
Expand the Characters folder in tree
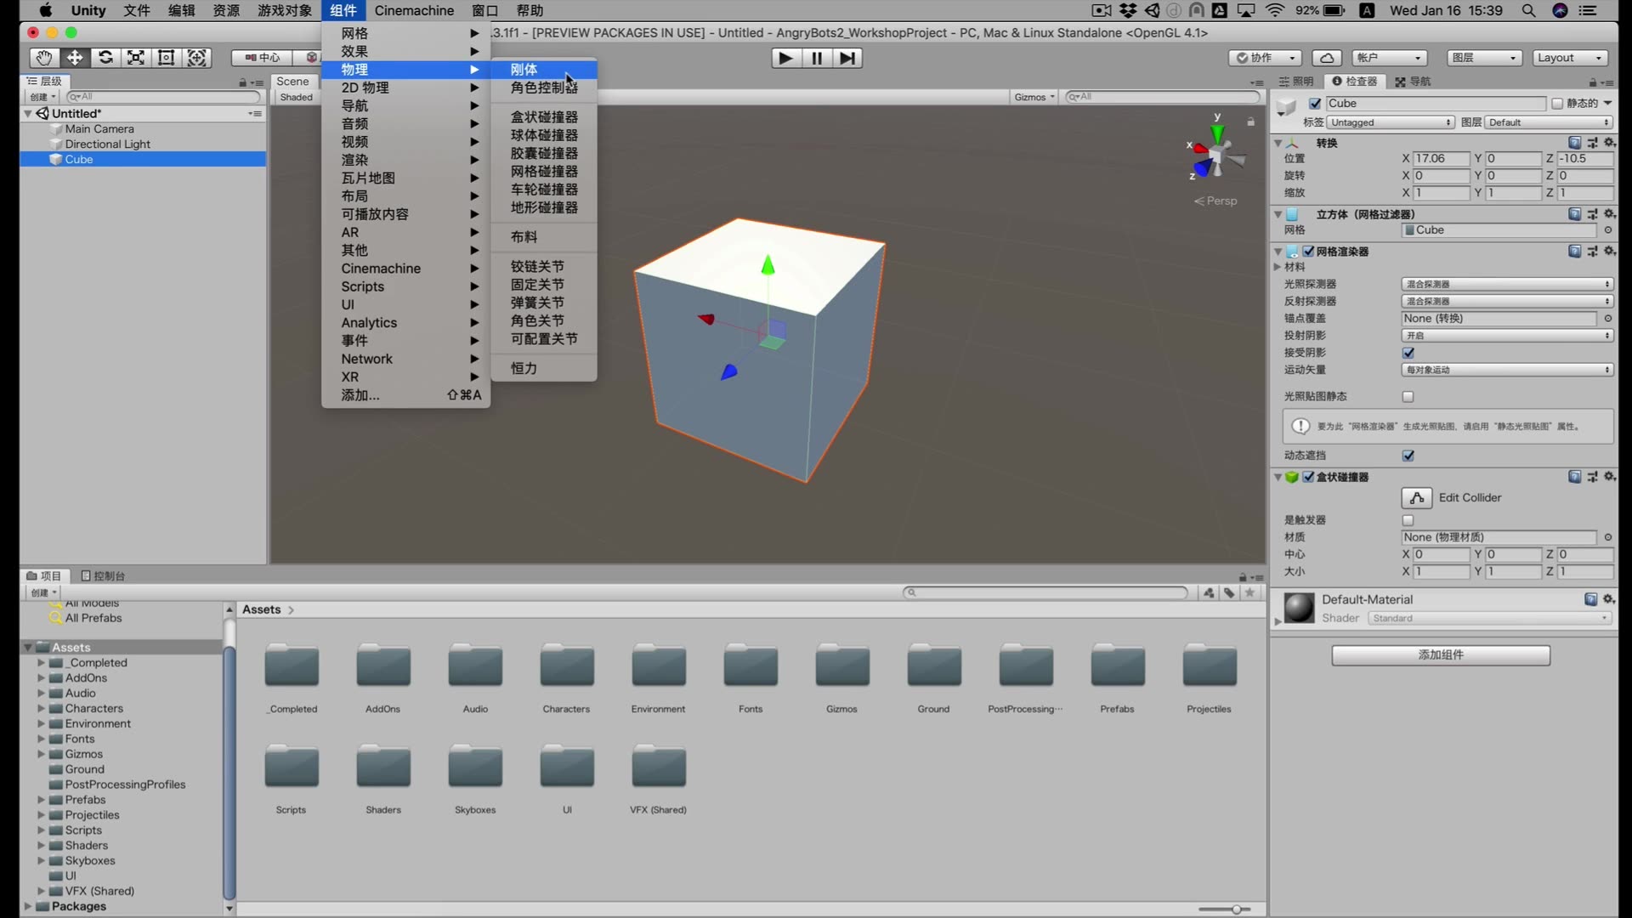(41, 709)
